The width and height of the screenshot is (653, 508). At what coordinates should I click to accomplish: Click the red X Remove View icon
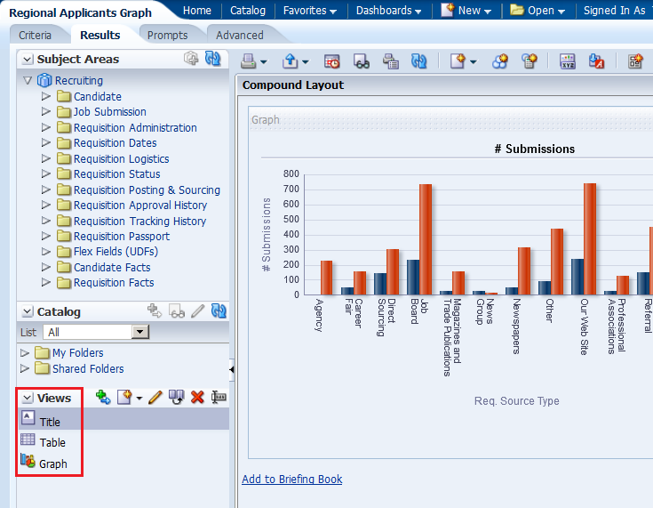coord(197,398)
